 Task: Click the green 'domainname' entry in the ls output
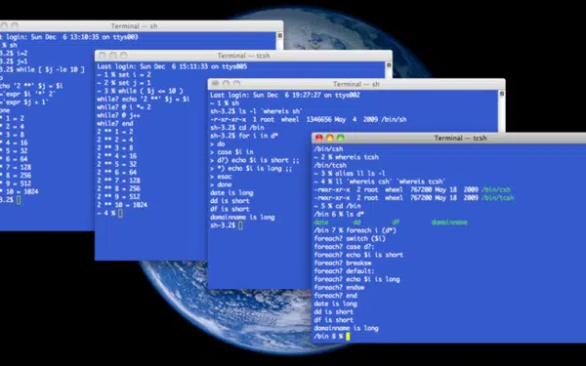point(449,223)
